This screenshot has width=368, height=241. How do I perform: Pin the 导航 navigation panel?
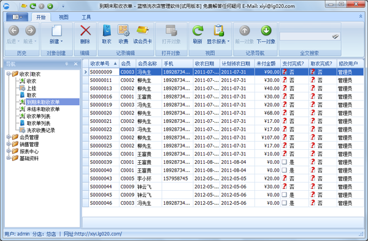[x=67, y=64]
